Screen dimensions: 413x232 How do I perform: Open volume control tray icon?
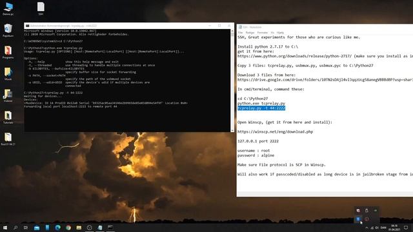(x=377, y=227)
